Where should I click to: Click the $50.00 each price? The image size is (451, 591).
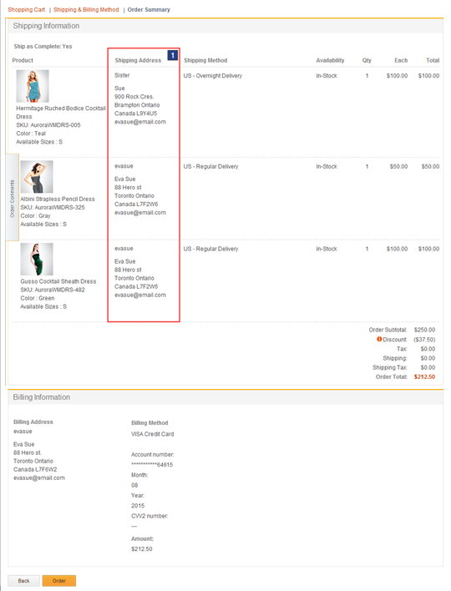coord(398,167)
